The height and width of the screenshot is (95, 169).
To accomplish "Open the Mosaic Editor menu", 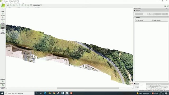I will point(17,3).
